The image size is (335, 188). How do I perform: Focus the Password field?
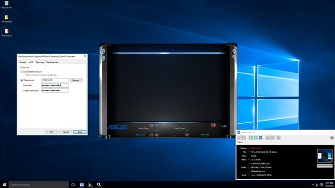[x=55, y=86]
